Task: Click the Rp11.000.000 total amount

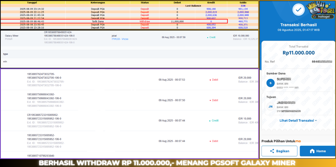Action: [299, 53]
